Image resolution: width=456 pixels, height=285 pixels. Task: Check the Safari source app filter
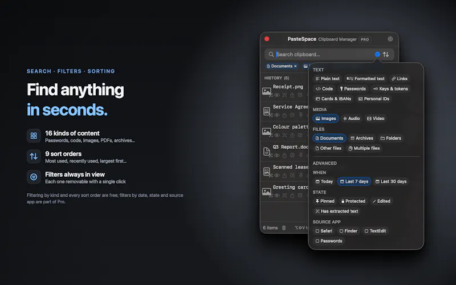click(324, 231)
